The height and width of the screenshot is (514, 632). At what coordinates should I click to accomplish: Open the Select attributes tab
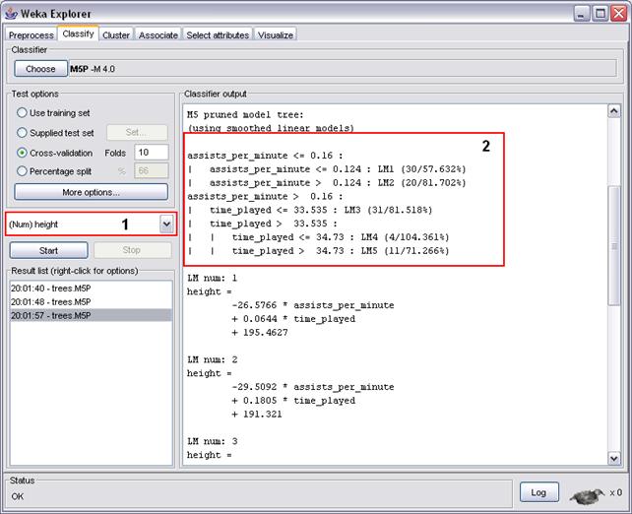click(x=219, y=34)
